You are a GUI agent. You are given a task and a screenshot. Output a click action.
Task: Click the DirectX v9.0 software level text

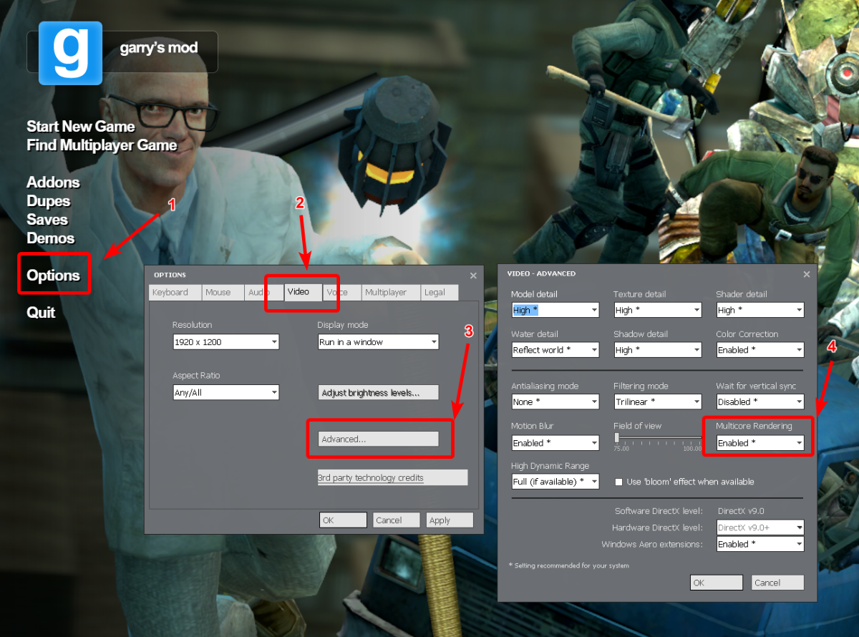741,511
